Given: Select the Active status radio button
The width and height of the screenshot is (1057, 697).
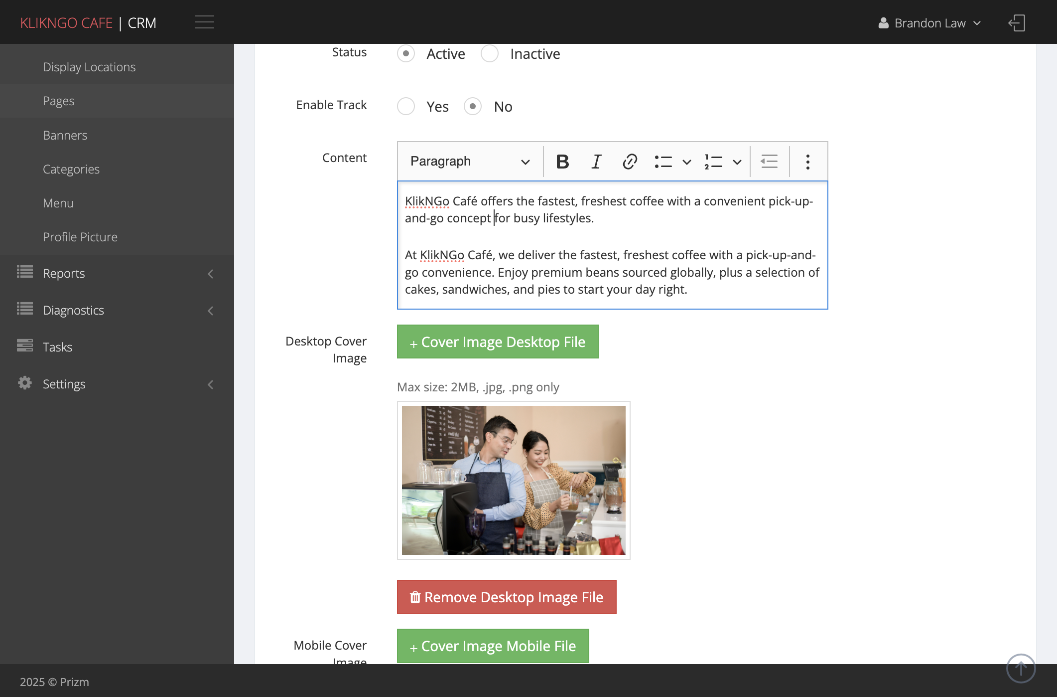Looking at the screenshot, I should [x=406, y=53].
